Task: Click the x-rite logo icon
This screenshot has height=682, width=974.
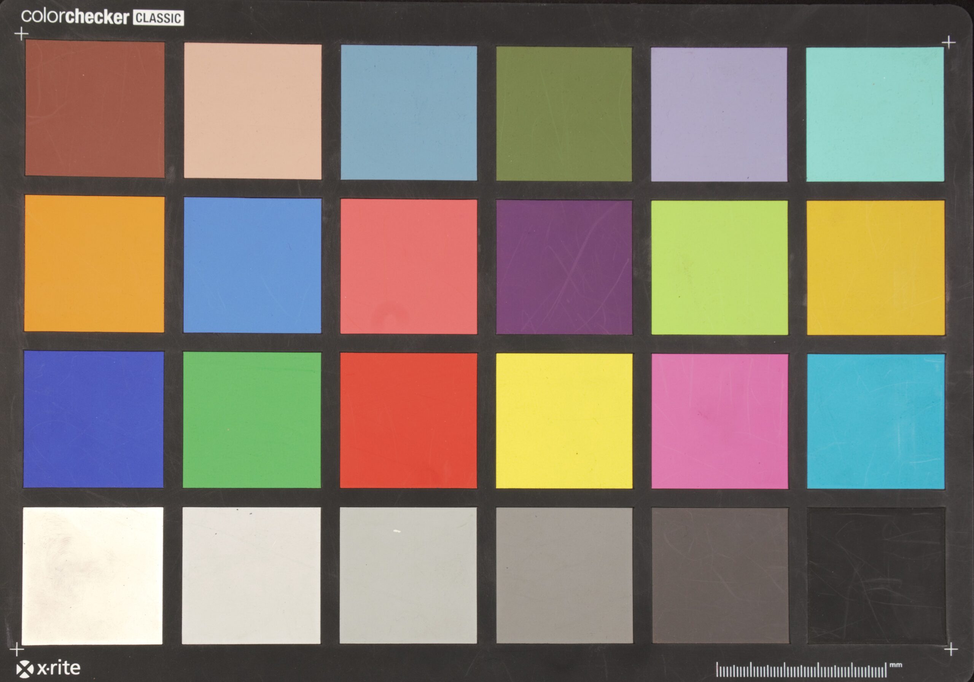Action: pos(25,669)
